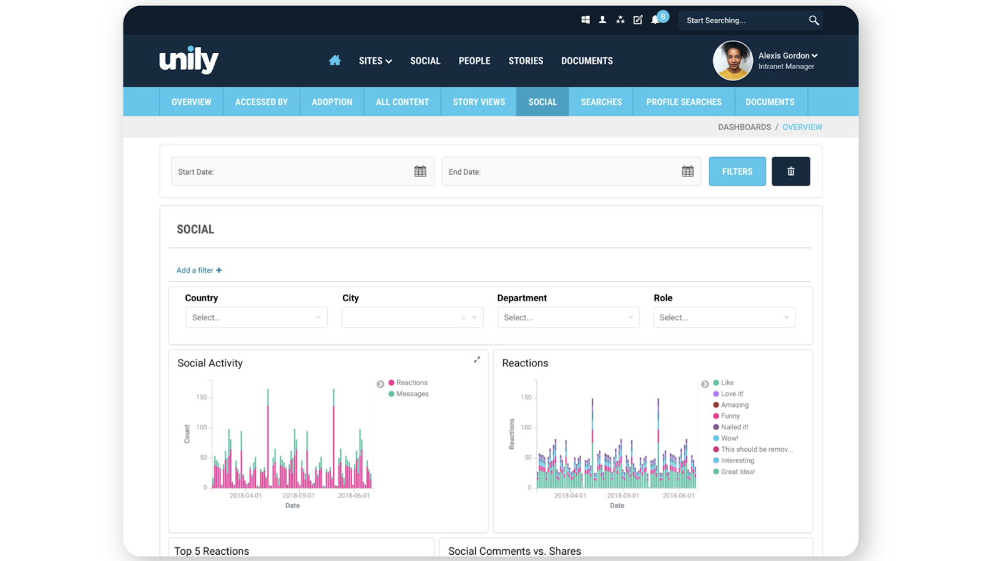Open the End Date calendar icon
Image resolution: width=999 pixels, height=561 pixels.
687,171
